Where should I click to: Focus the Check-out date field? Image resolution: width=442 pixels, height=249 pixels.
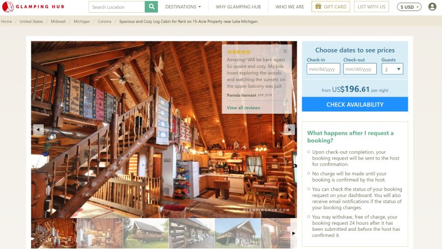(360, 69)
